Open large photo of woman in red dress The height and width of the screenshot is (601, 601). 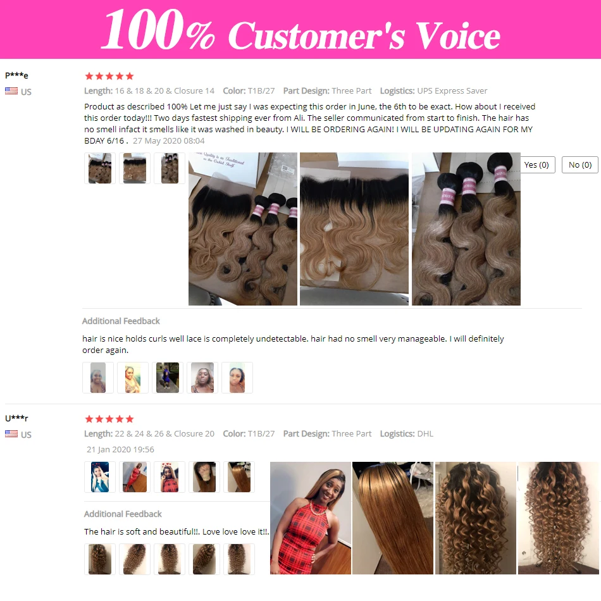(x=311, y=518)
